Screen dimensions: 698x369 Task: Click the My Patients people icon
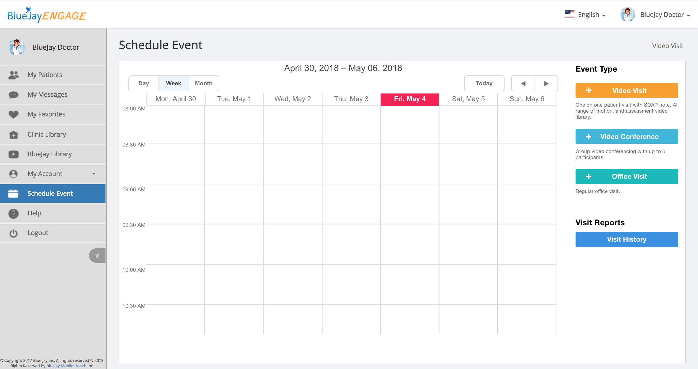click(13, 75)
